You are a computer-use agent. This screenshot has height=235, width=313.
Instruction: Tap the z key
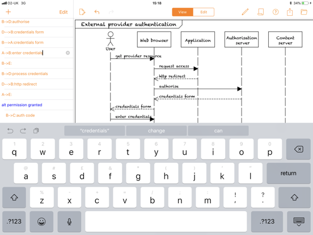point(42,198)
